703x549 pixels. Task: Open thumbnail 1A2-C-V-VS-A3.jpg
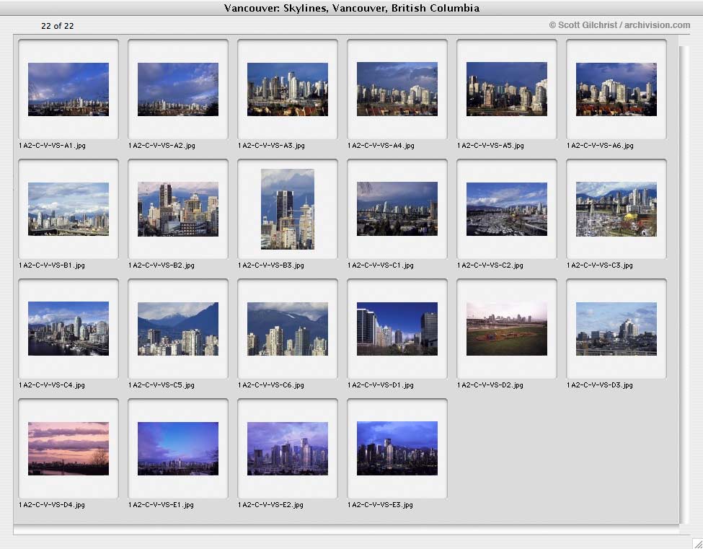click(x=288, y=89)
